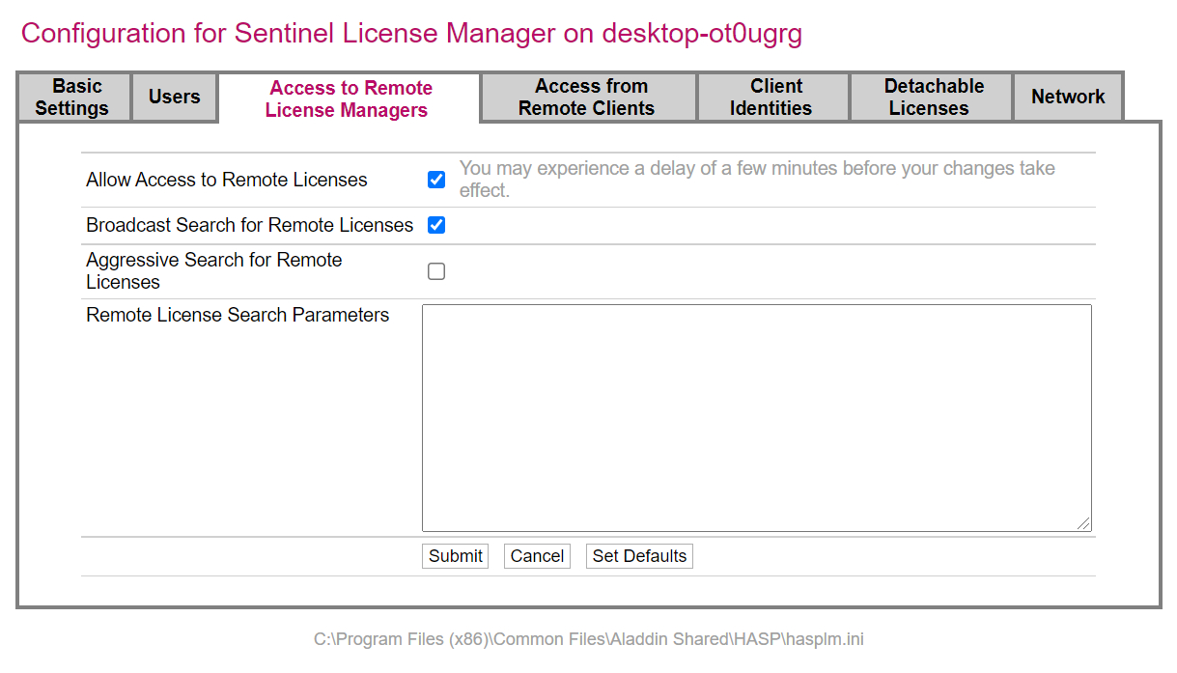Click the Aggressive Search for Remote Licenses label
This screenshot has height=673, width=1177.
tap(214, 271)
